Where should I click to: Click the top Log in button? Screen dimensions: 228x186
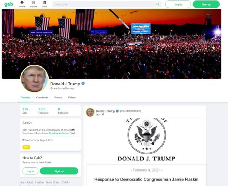[x=178, y=4]
